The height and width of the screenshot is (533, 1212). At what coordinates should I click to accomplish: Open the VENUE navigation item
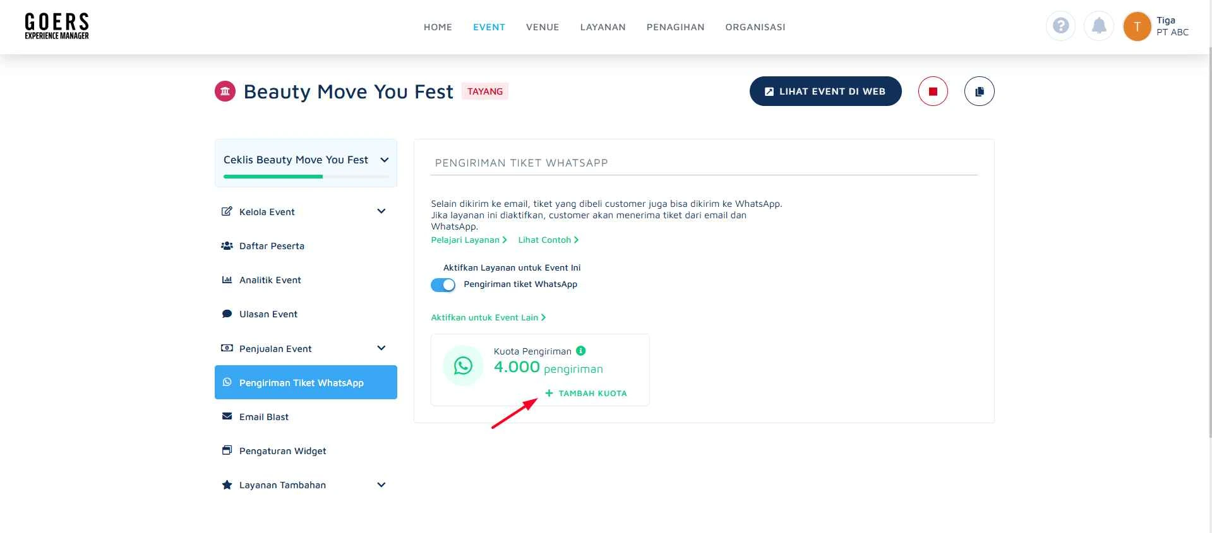pyautogui.click(x=543, y=27)
